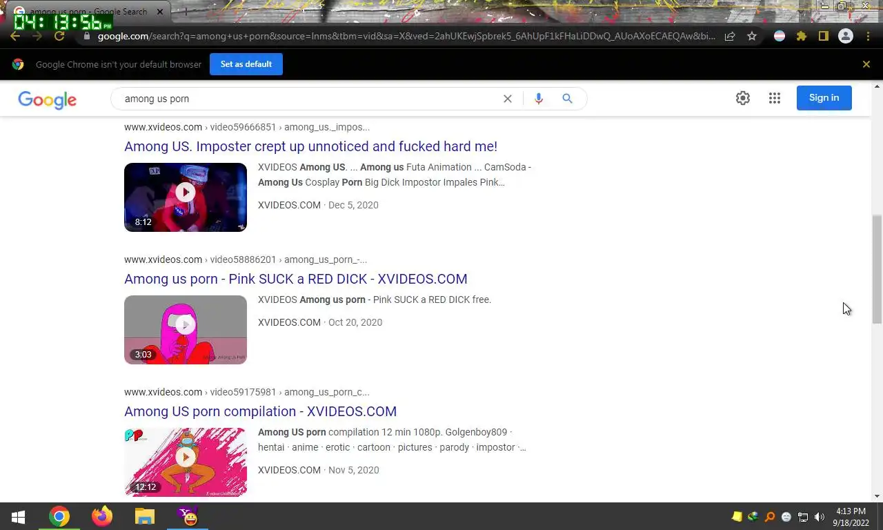Share this page using the share icon
The height and width of the screenshot is (530, 883).
click(x=730, y=37)
